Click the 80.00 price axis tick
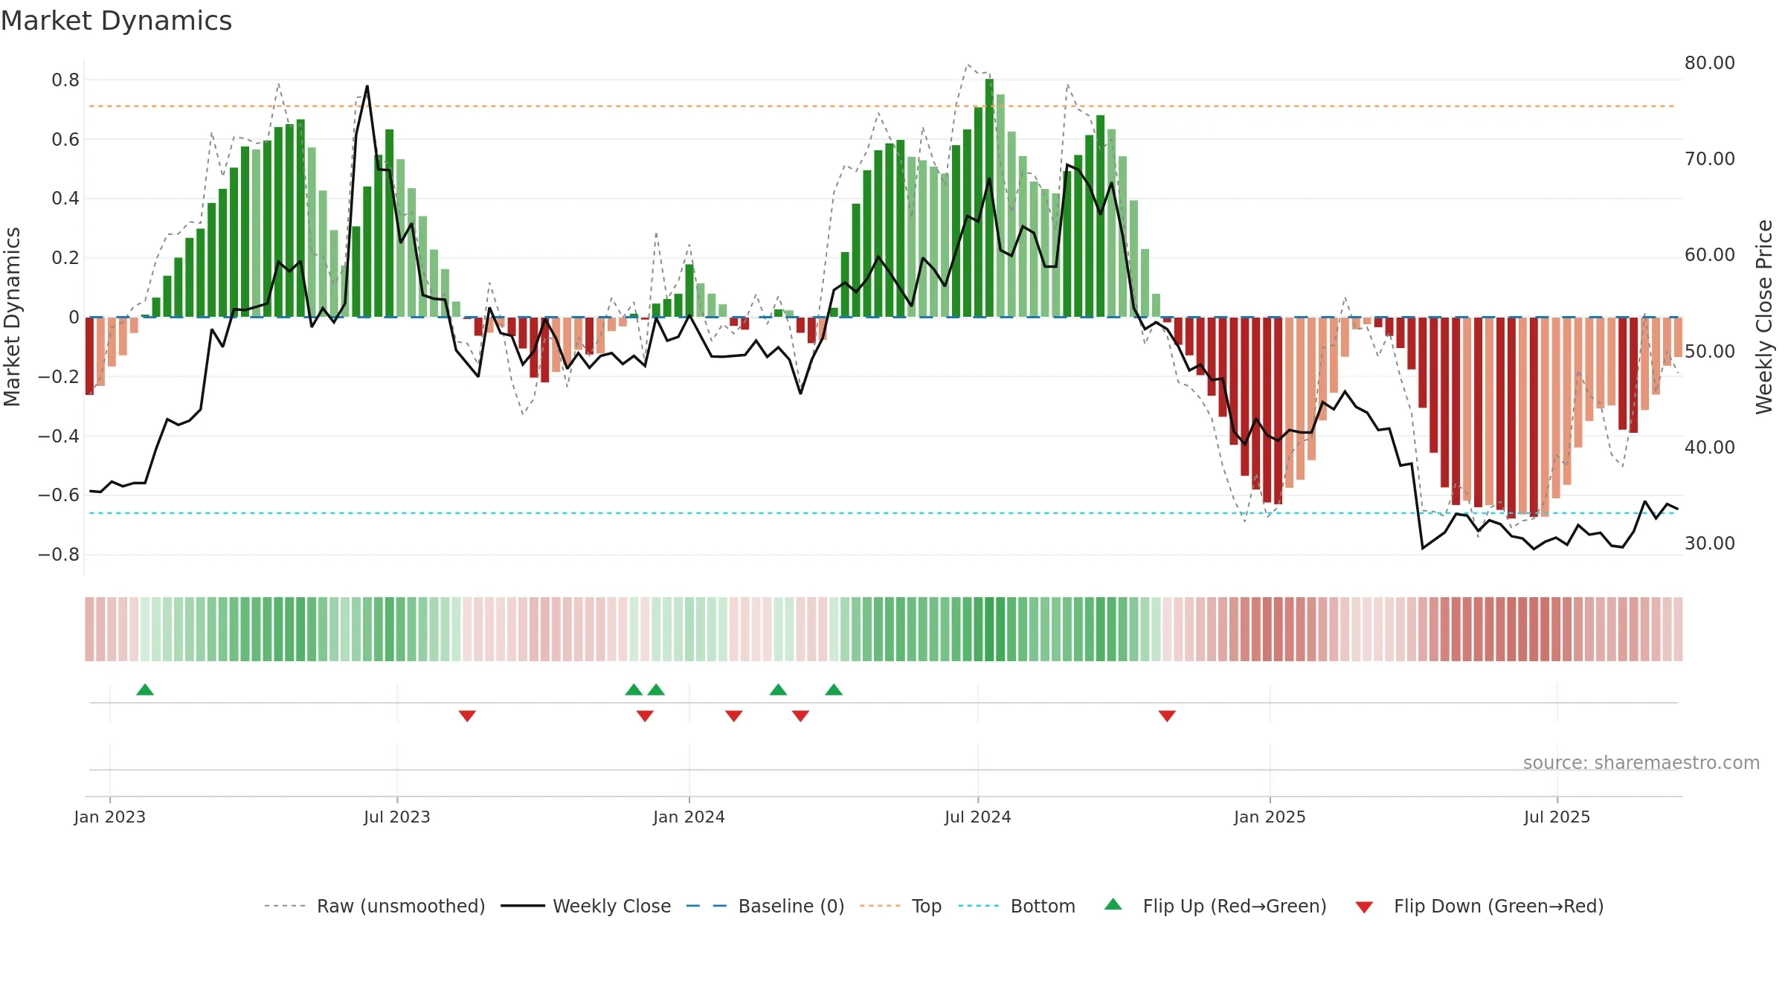This screenshot has height=1004, width=1785. click(1710, 63)
